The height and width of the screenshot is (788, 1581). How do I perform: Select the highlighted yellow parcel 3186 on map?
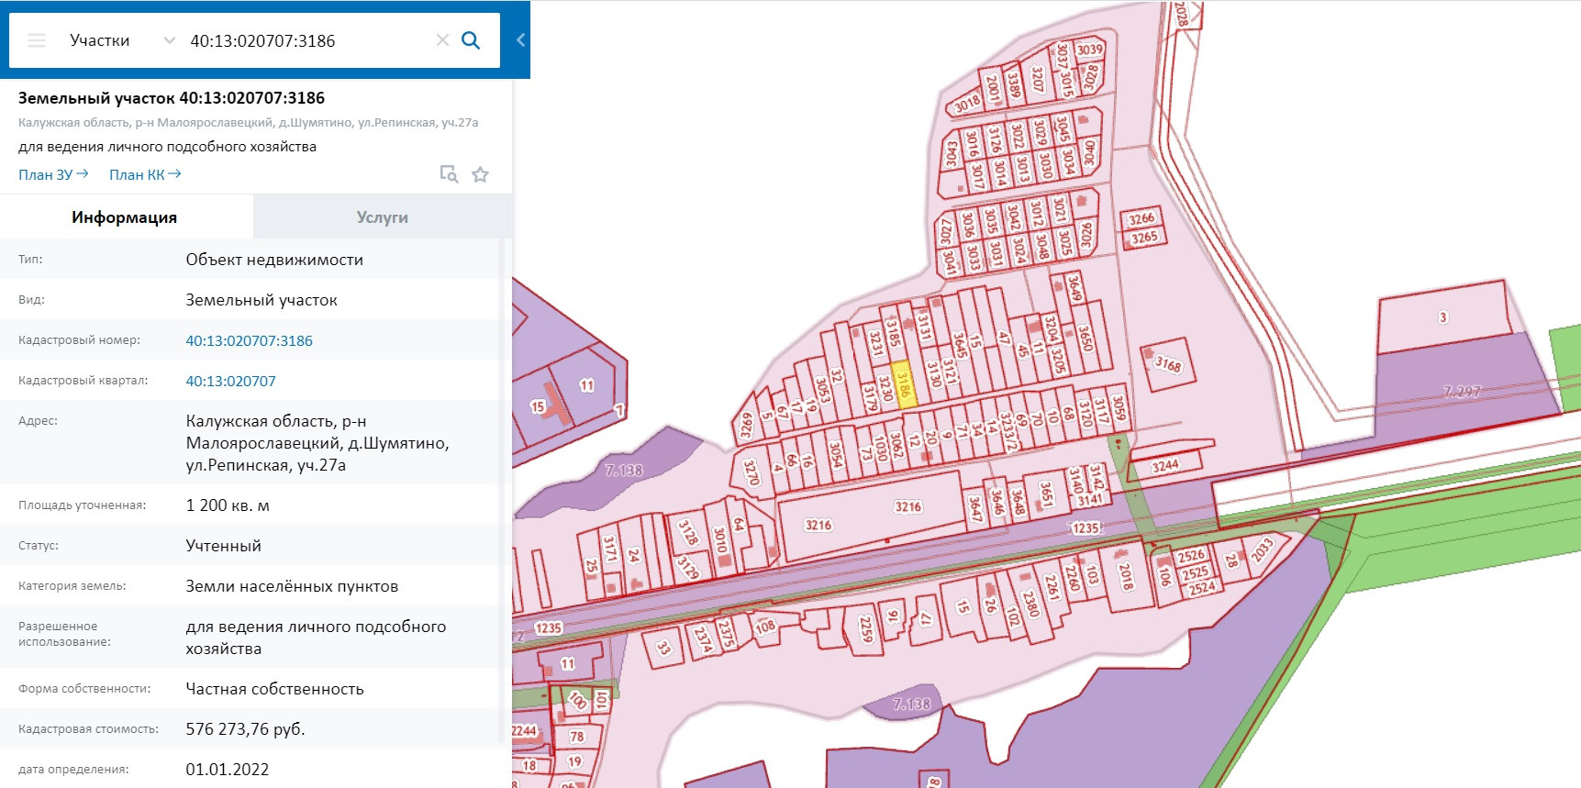pyautogui.click(x=904, y=384)
